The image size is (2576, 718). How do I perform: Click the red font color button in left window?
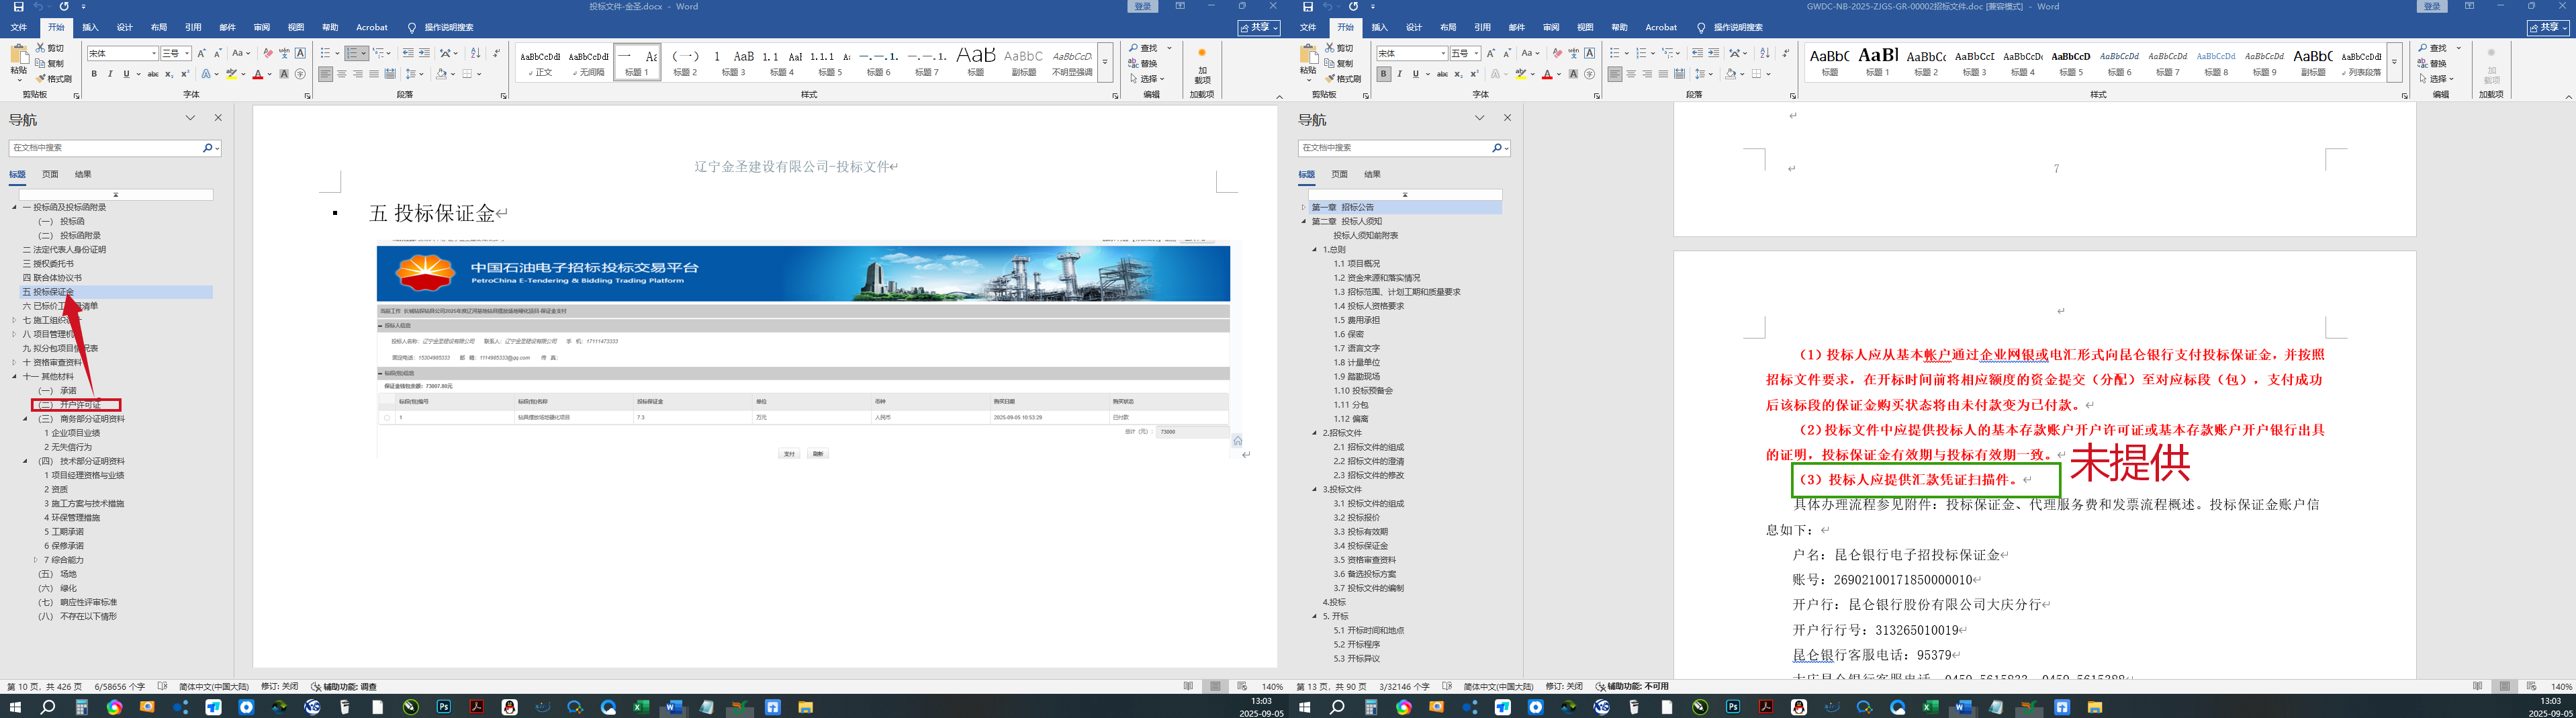258,74
